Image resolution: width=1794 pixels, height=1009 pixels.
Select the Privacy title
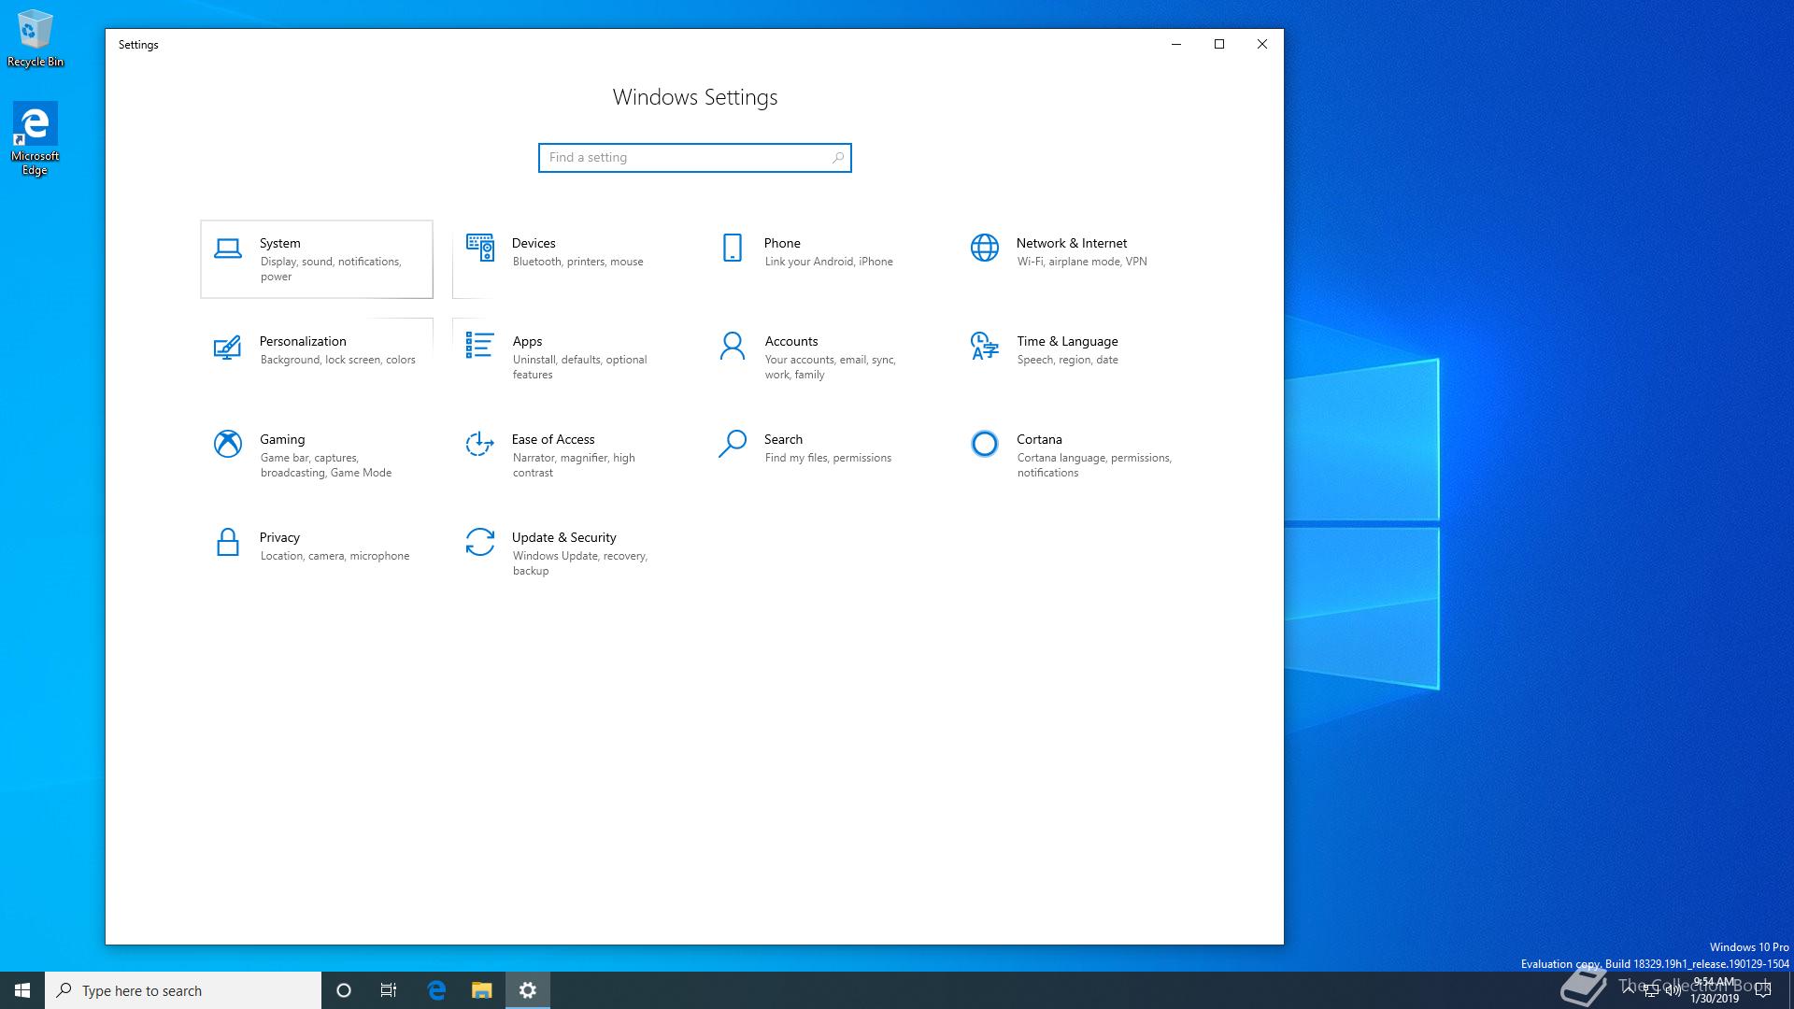279,538
